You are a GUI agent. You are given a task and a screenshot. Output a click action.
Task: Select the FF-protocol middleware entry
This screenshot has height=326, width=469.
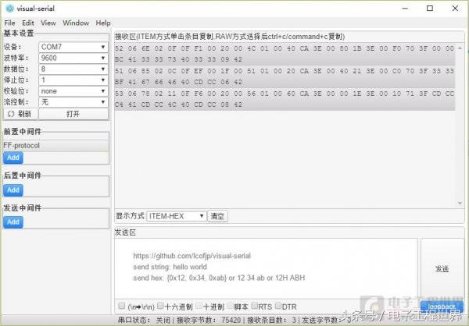coord(56,146)
